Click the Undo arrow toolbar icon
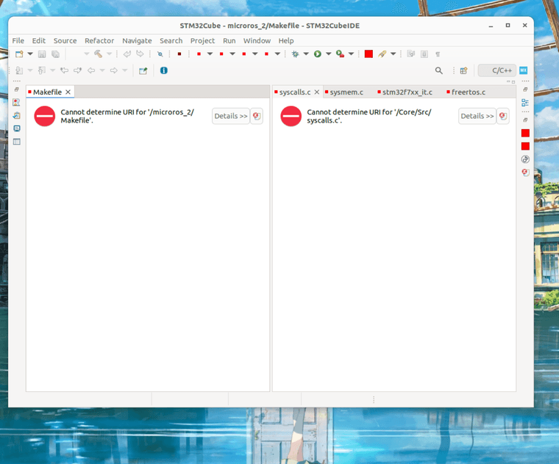 click(x=127, y=54)
